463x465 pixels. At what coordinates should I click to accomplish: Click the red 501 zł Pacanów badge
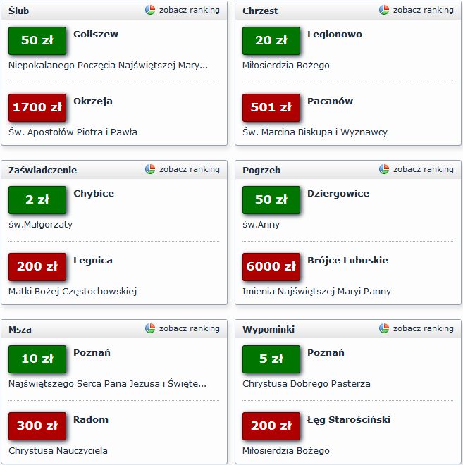pyautogui.click(x=271, y=108)
